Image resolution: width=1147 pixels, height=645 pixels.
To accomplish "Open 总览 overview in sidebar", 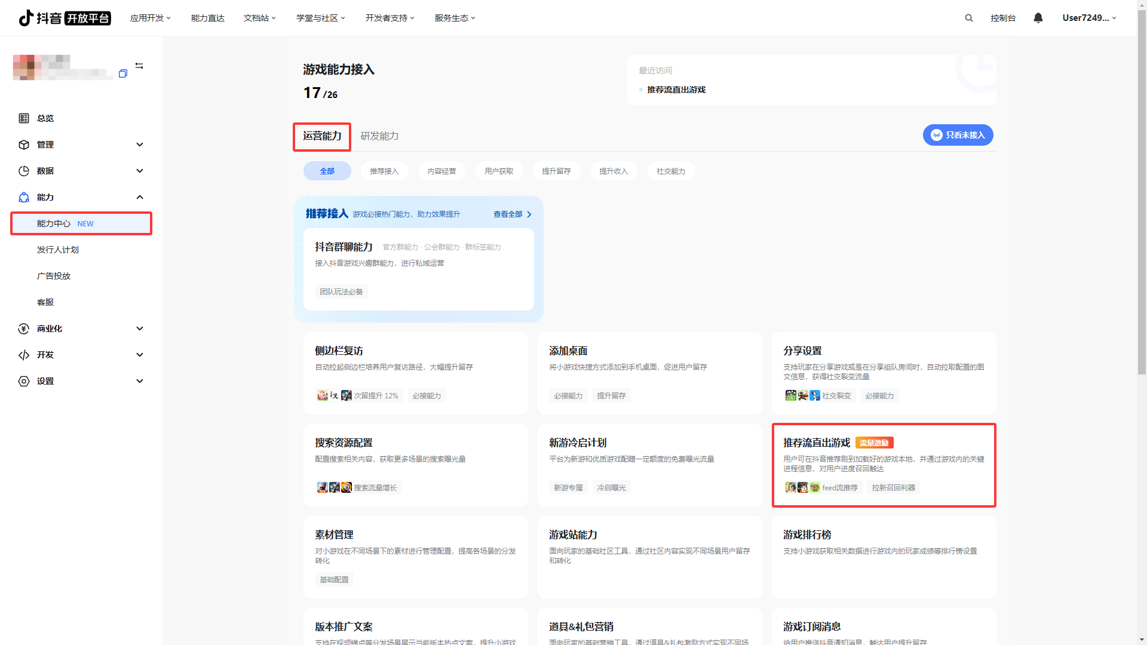I will click(x=45, y=118).
